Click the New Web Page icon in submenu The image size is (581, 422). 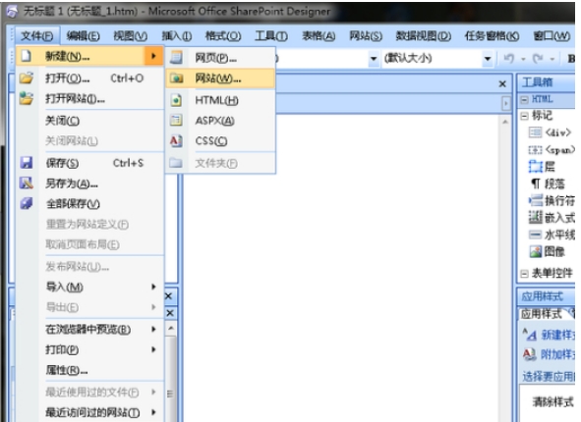pyautogui.click(x=176, y=57)
